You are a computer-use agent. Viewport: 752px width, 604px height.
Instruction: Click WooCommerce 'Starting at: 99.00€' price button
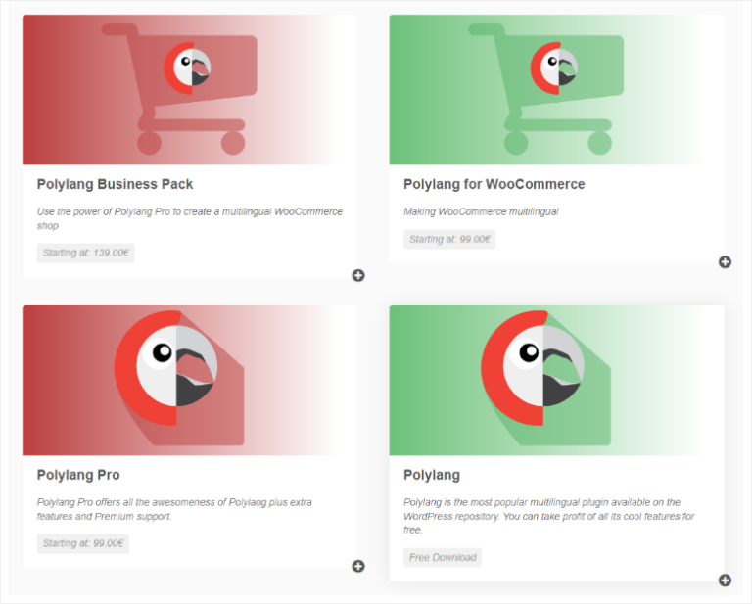point(449,239)
